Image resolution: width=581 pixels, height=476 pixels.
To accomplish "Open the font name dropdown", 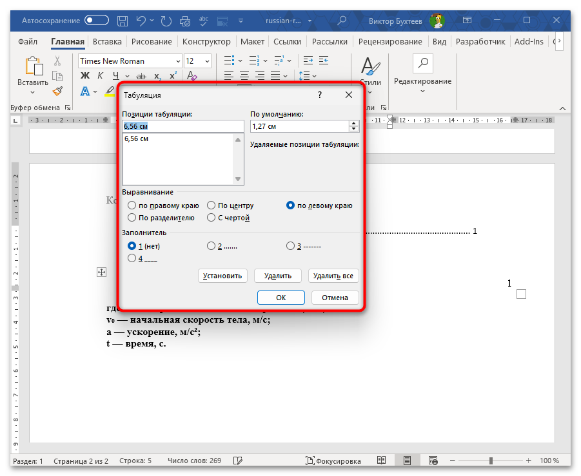I will click(x=178, y=61).
